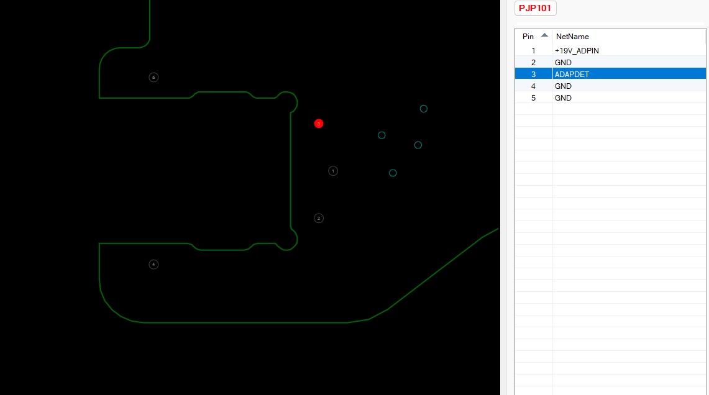Select the +19V_ADPIN net name

tap(577, 51)
